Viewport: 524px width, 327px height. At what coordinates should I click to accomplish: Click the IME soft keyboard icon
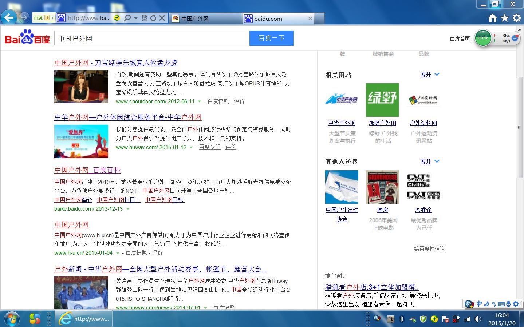click(x=501, y=304)
